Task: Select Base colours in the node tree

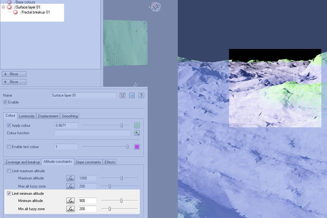Action: (x=25, y=2)
